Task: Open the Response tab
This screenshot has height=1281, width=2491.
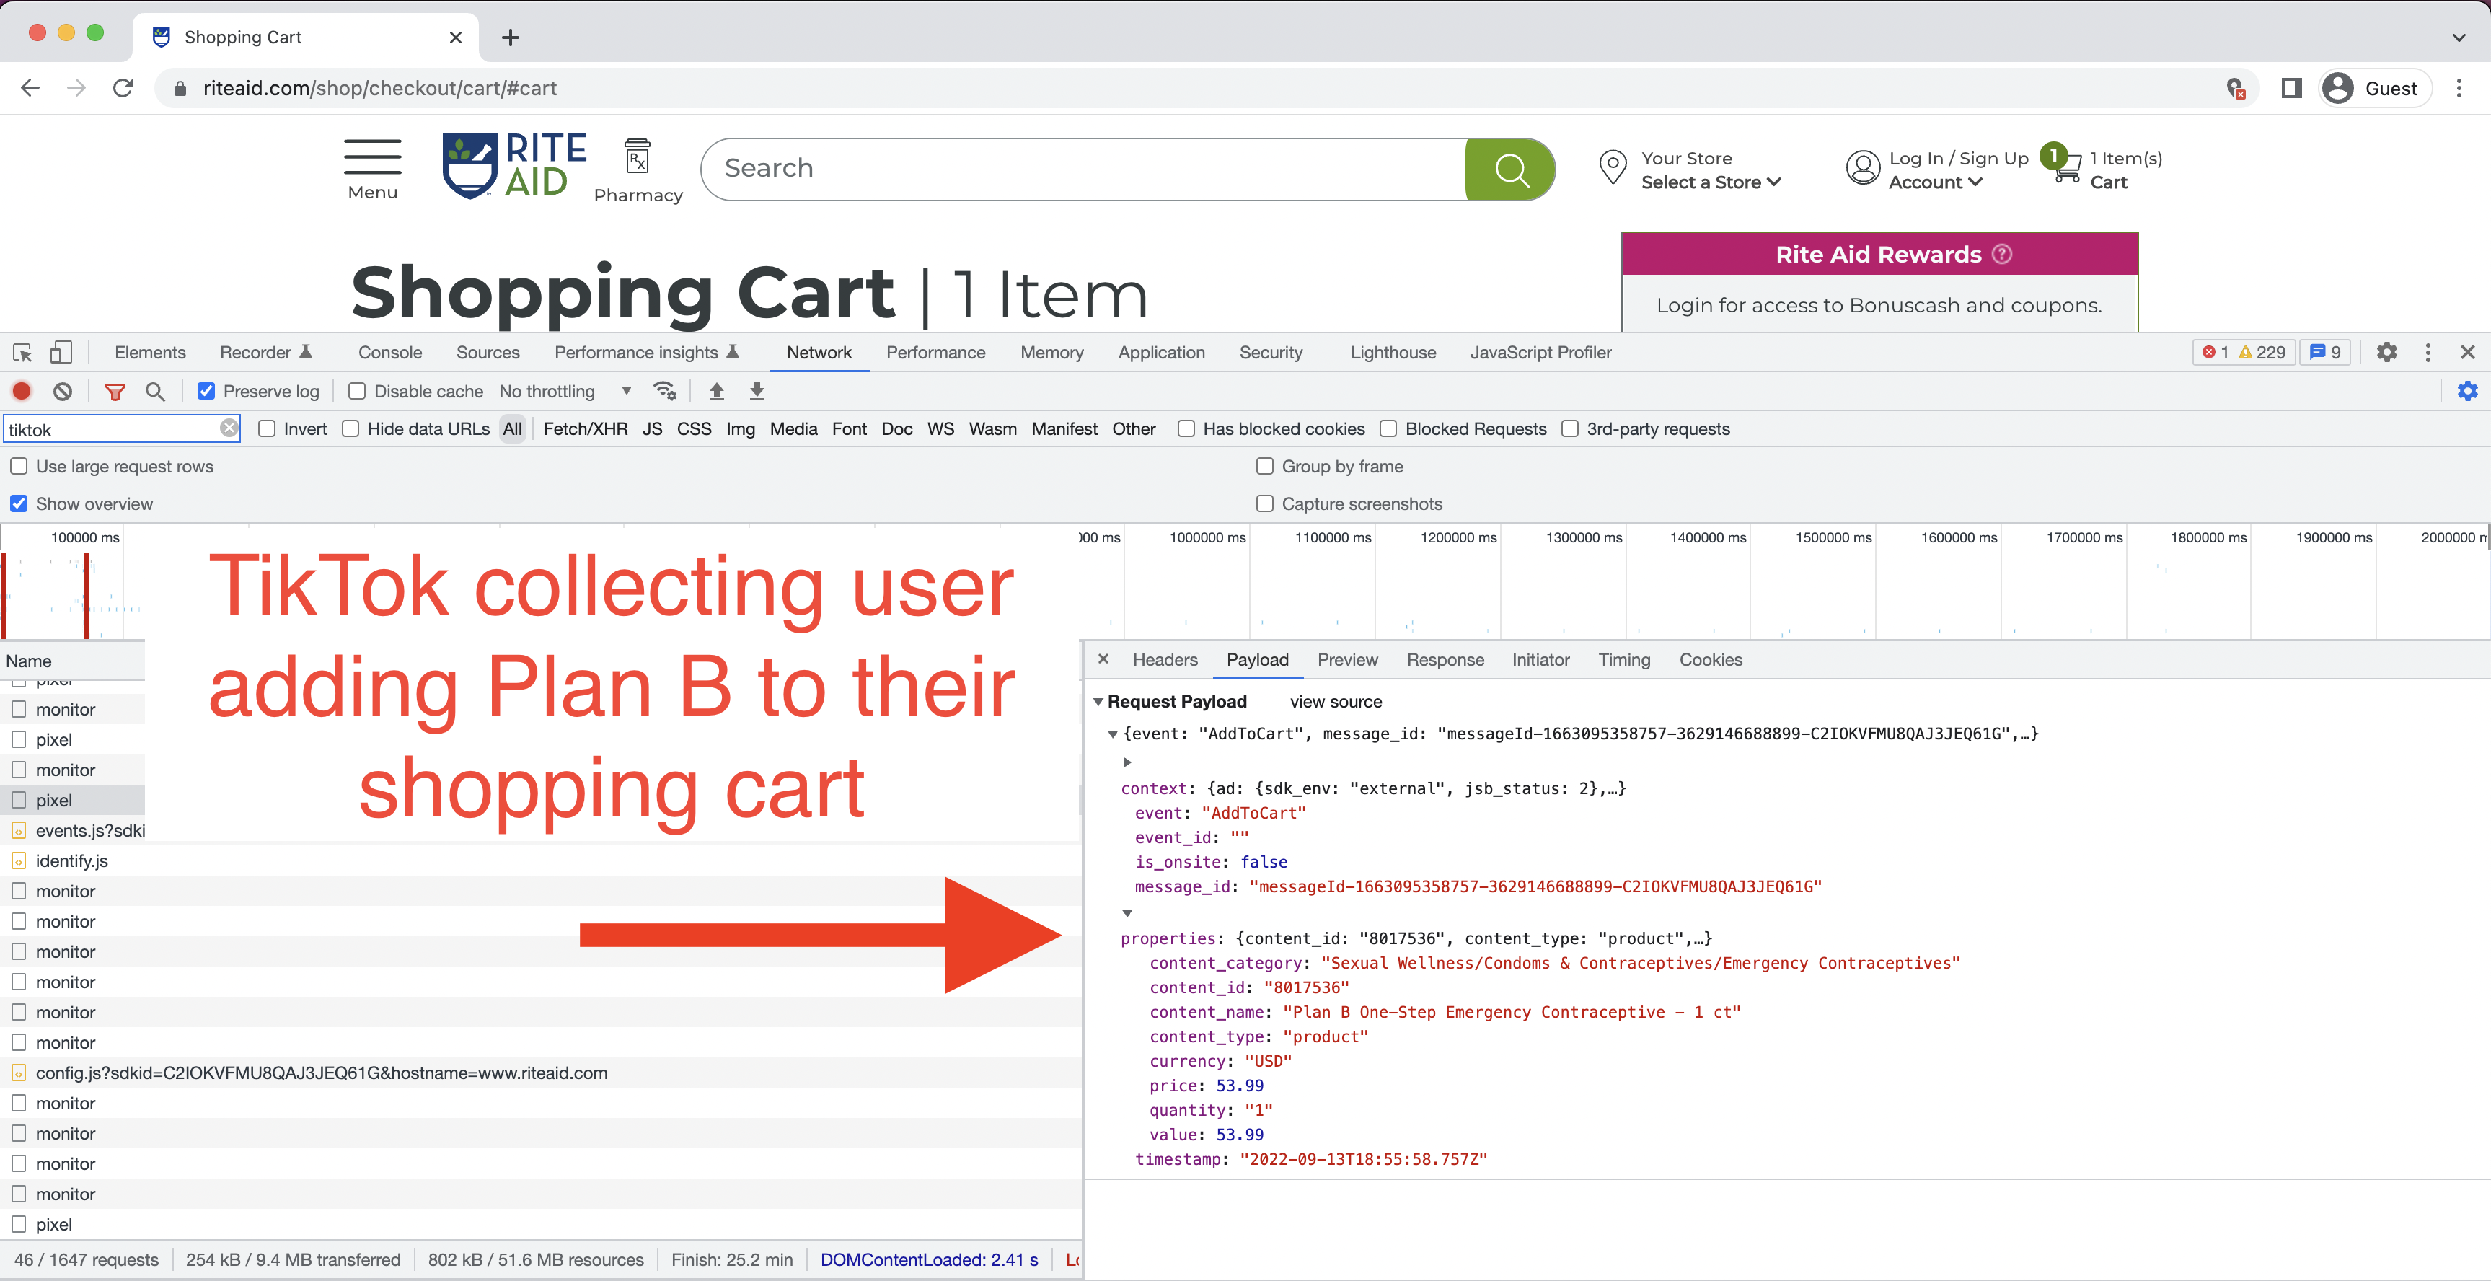Action: tap(1445, 659)
